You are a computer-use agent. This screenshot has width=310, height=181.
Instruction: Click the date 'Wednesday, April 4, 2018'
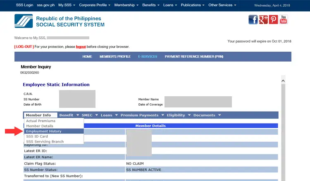(x=272, y=5)
